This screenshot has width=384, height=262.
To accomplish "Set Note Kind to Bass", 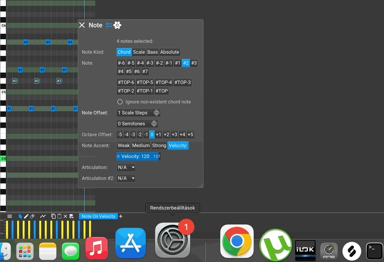I will click(x=152, y=52).
